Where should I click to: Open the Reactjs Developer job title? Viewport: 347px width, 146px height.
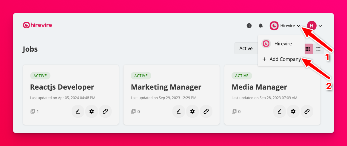[x=62, y=87]
